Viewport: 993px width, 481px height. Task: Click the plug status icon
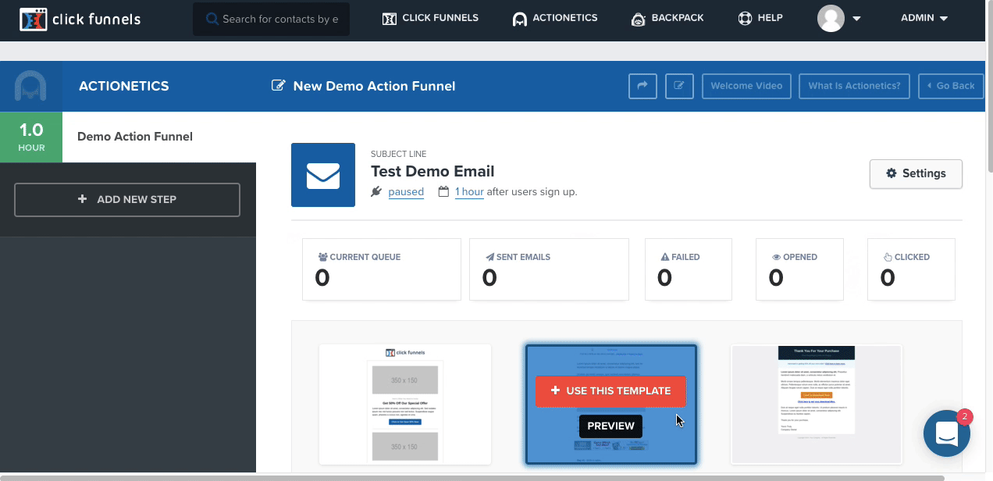(377, 191)
